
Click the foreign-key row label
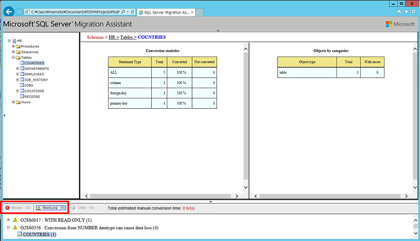[119, 93]
